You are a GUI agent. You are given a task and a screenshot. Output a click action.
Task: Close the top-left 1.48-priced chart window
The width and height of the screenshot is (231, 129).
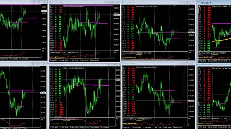click(44, 2)
